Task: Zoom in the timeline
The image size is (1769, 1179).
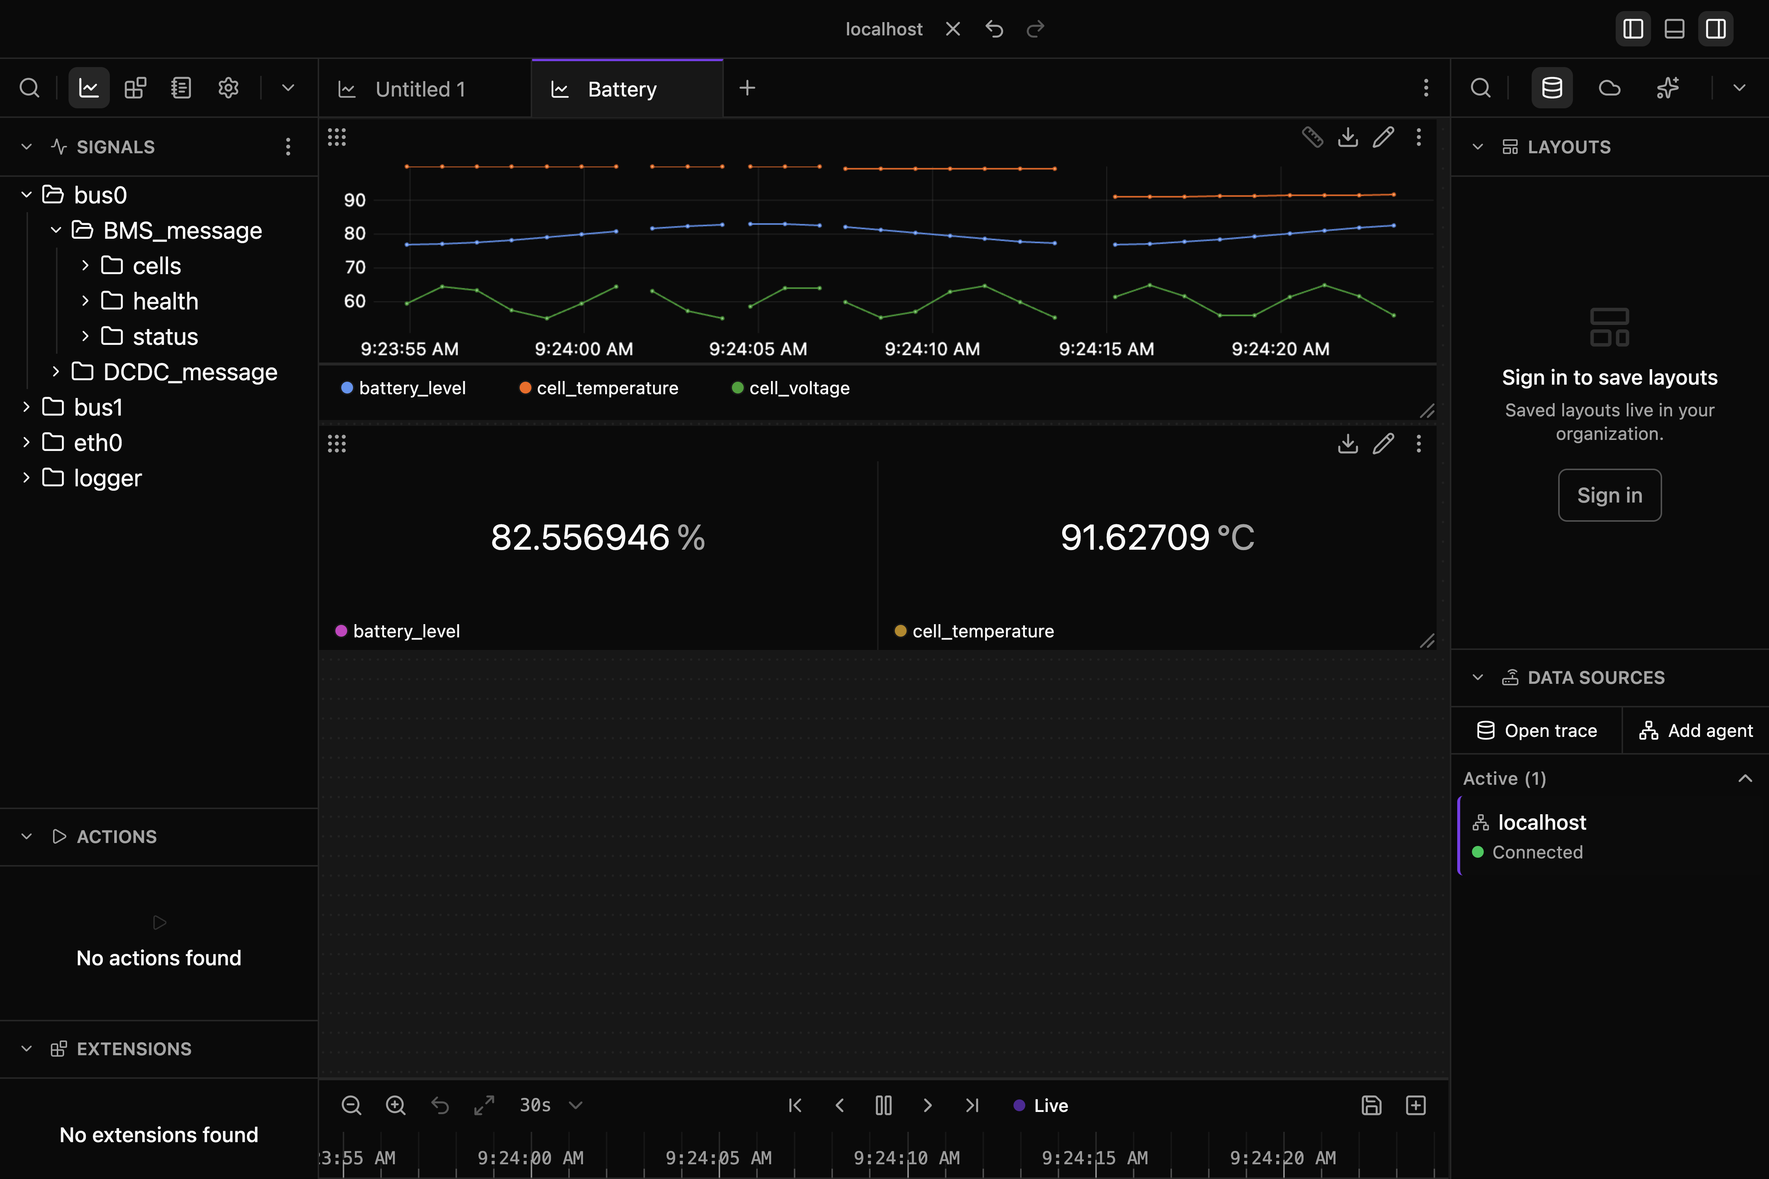Action: [x=395, y=1105]
